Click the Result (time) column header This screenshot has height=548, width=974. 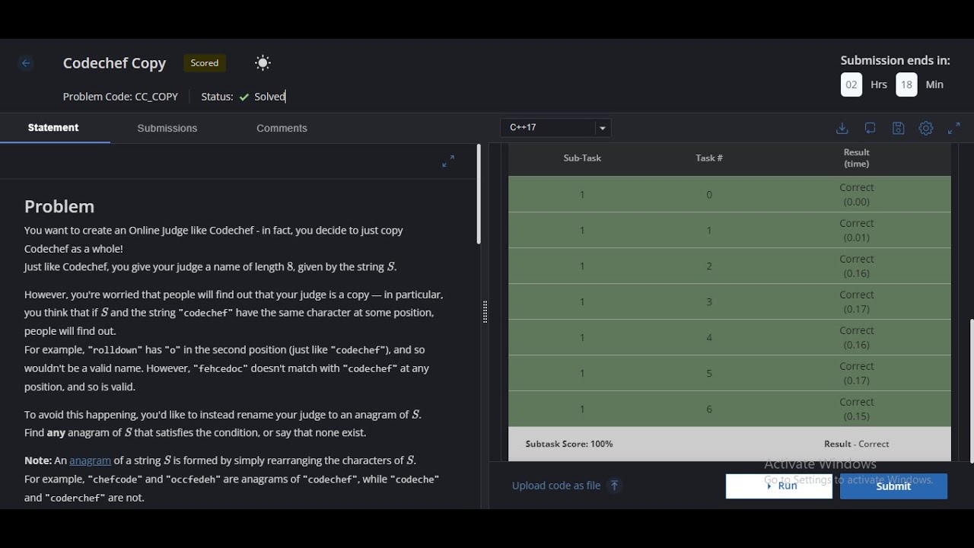pos(857,158)
